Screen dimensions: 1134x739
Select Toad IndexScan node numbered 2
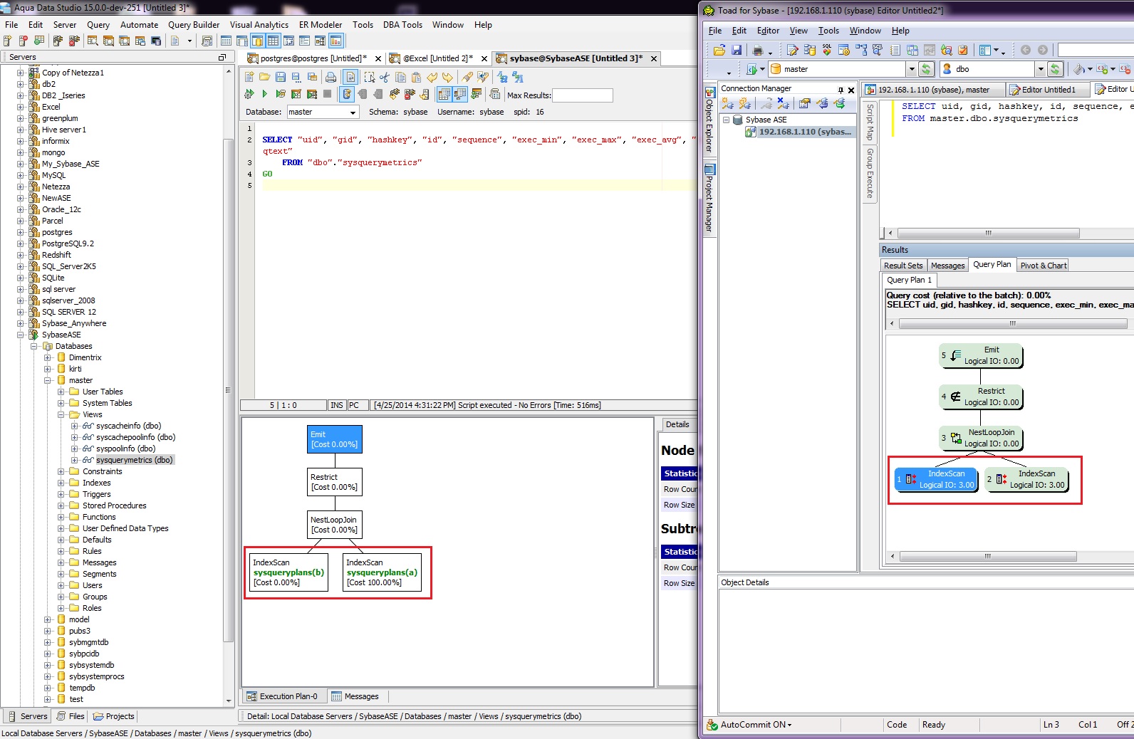1026,479
